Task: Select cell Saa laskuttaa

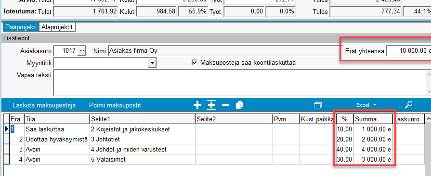Action: pos(57,129)
